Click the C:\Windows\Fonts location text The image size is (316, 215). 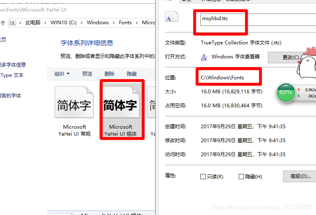tap(222, 78)
